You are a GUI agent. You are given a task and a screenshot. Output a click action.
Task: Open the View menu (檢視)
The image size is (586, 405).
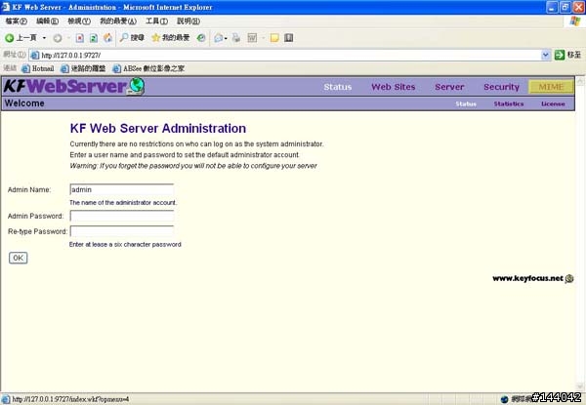[x=79, y=21]
